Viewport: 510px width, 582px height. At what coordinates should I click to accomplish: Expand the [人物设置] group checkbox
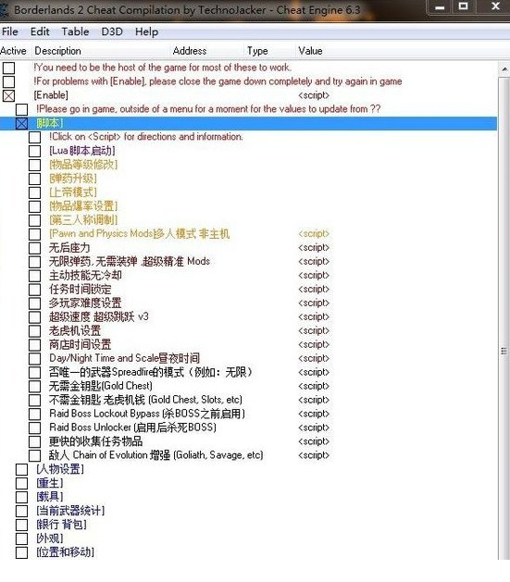coord(21,469)
